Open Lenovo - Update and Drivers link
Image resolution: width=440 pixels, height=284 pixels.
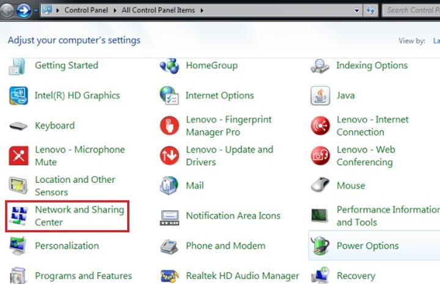point(229,156)
